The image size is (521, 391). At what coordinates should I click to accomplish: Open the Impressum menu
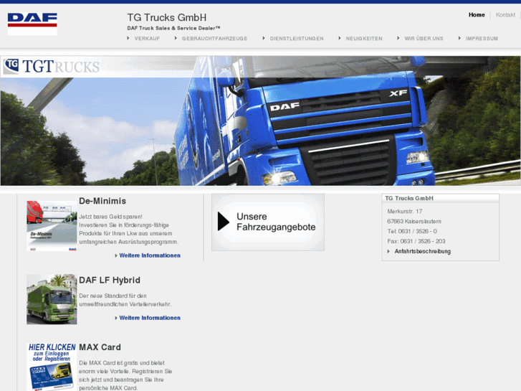click(482, 39)
